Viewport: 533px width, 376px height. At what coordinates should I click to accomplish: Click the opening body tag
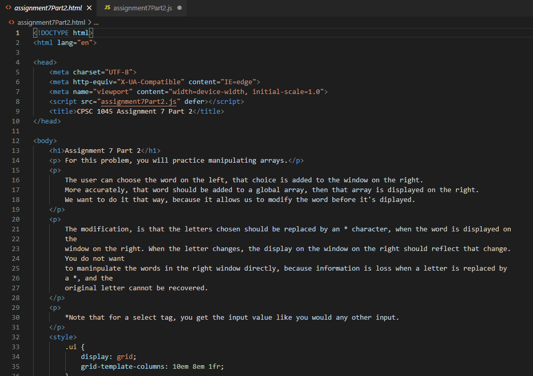45,141
